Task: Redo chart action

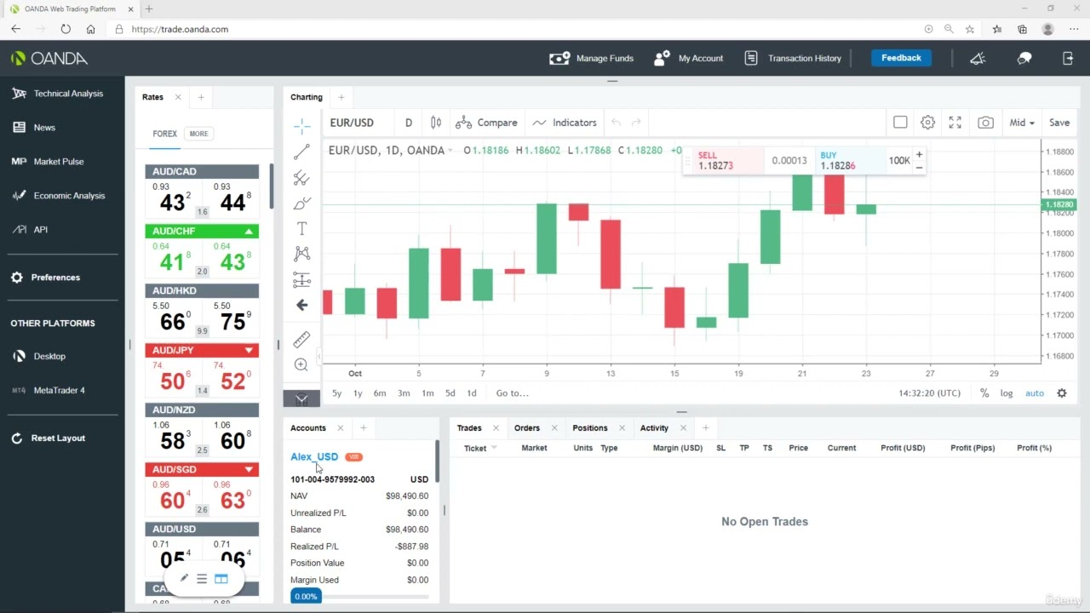Action: [x=636, y=123]
